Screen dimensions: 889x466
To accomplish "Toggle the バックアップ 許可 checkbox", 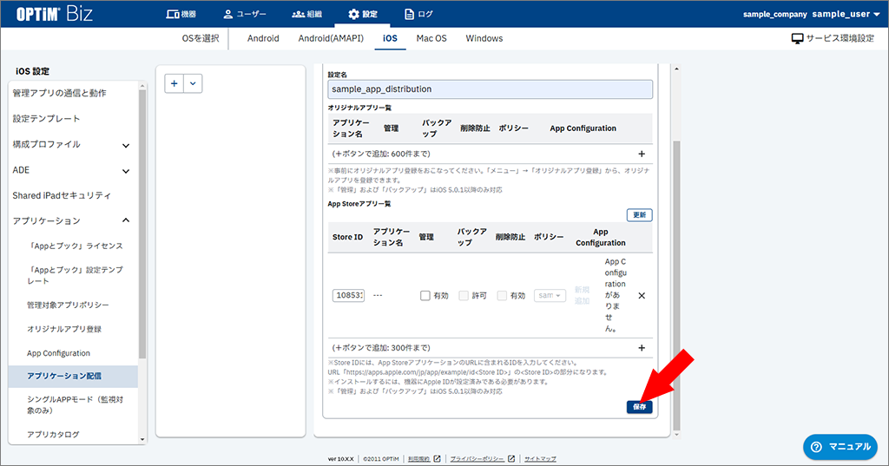I will [464, 296].
